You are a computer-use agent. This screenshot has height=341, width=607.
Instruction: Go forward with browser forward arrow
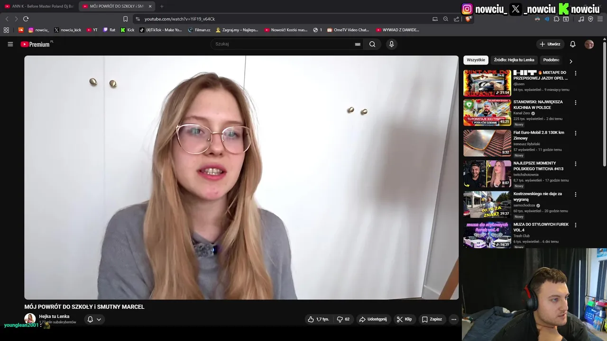tap(16, 19)
